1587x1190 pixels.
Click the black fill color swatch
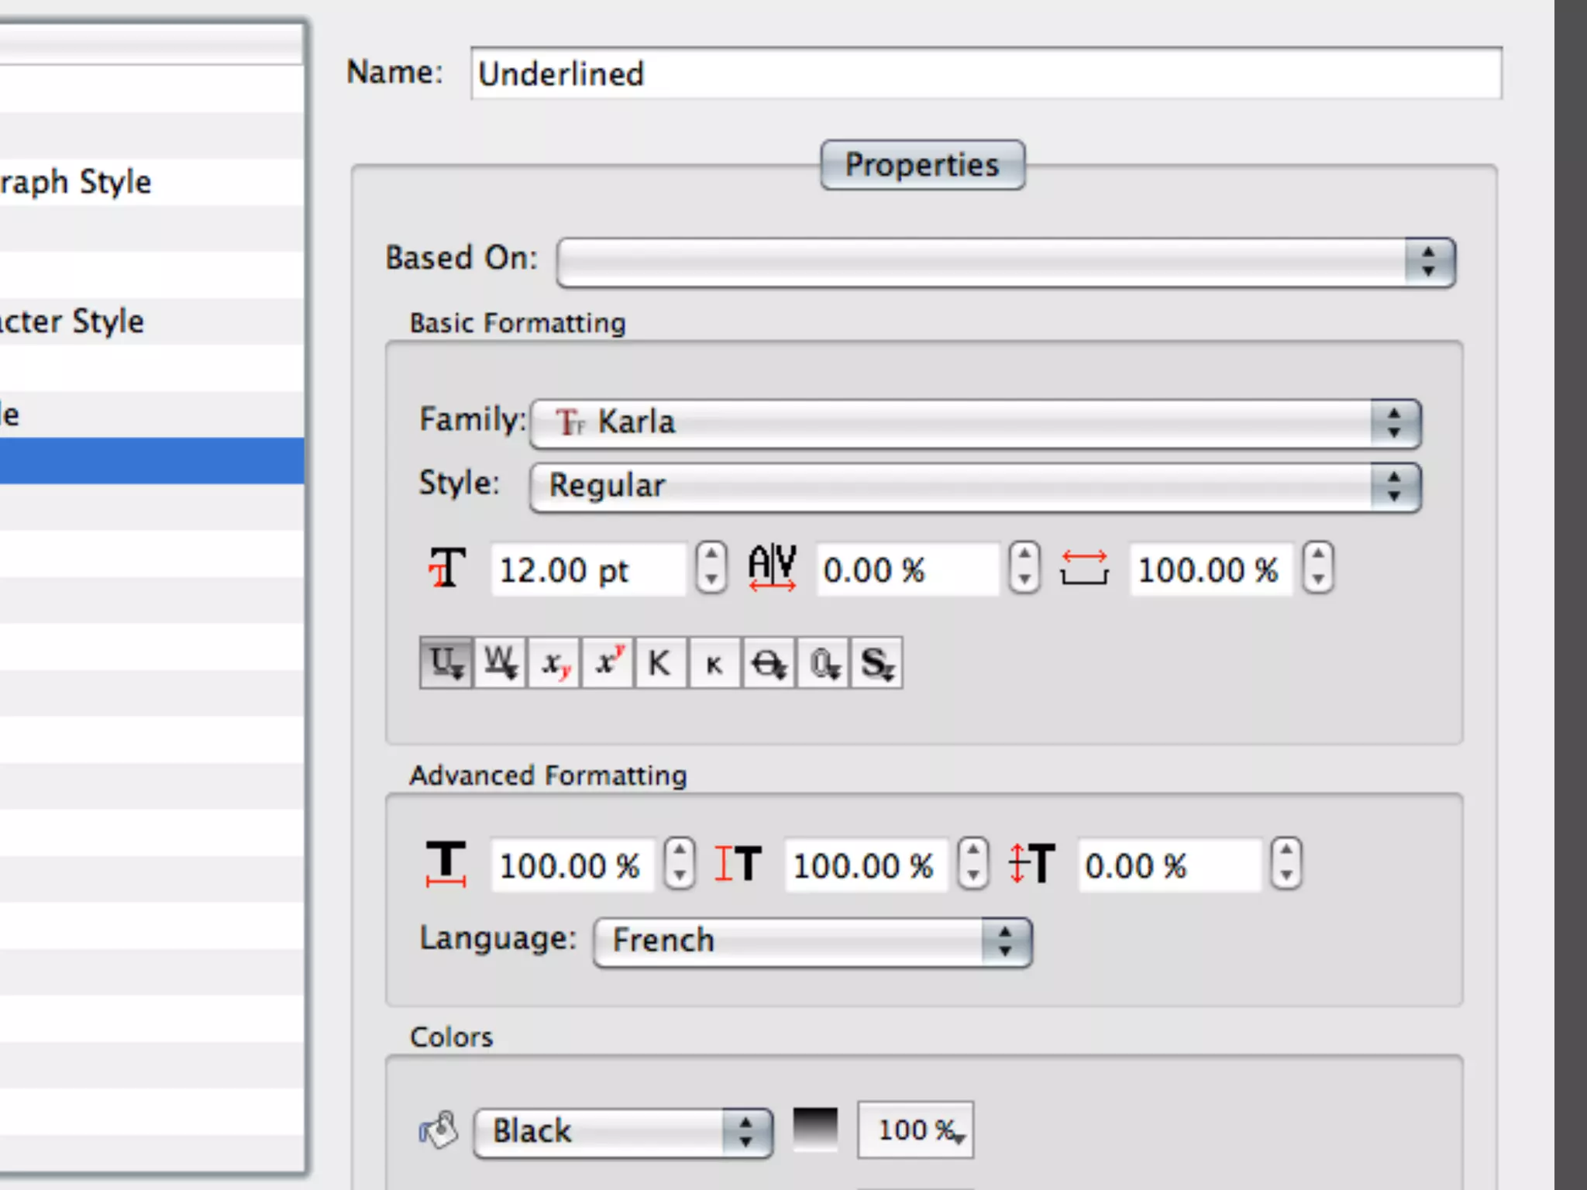click(815, 1130)
